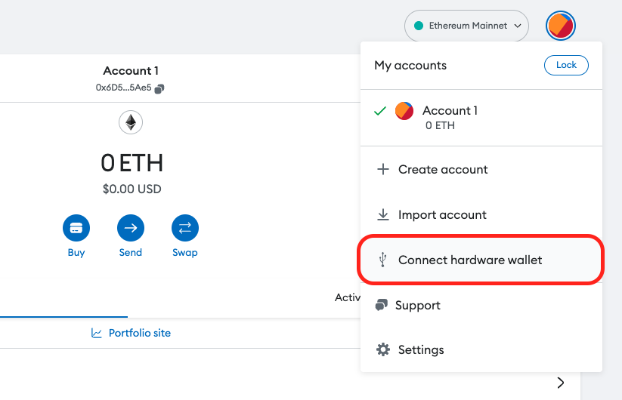Click the USB hardware wallet icon

coord(382,260)
